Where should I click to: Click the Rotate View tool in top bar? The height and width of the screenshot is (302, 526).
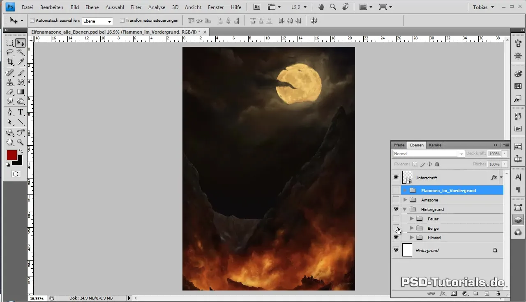pos(346,7)
